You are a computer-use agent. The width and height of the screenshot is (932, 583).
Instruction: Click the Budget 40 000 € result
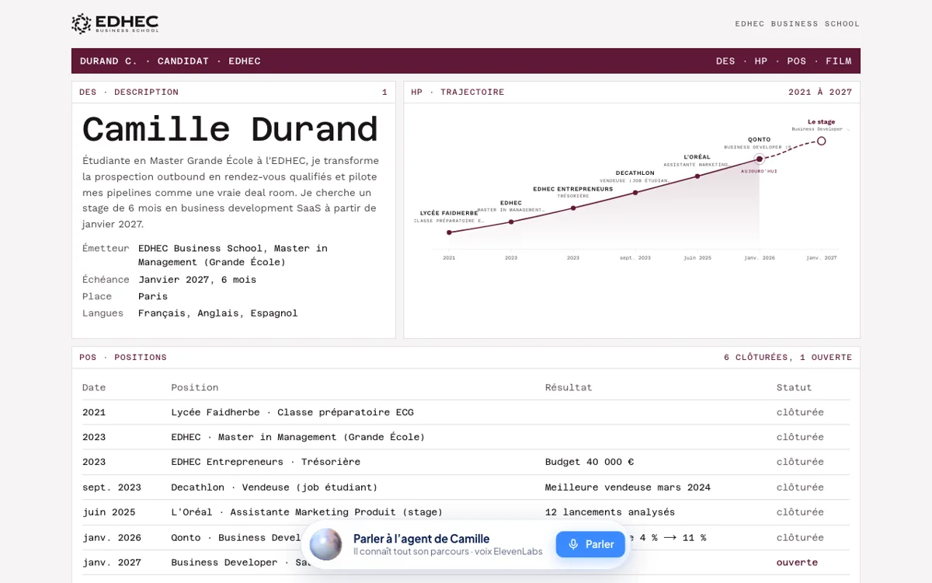click(x=589, y=462)
